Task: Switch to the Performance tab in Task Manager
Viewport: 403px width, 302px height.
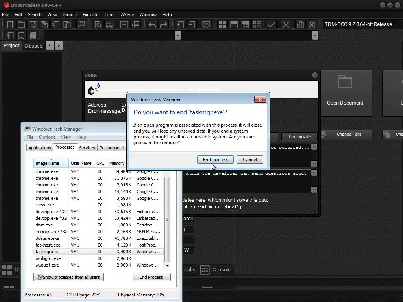Action: (111, 148)
